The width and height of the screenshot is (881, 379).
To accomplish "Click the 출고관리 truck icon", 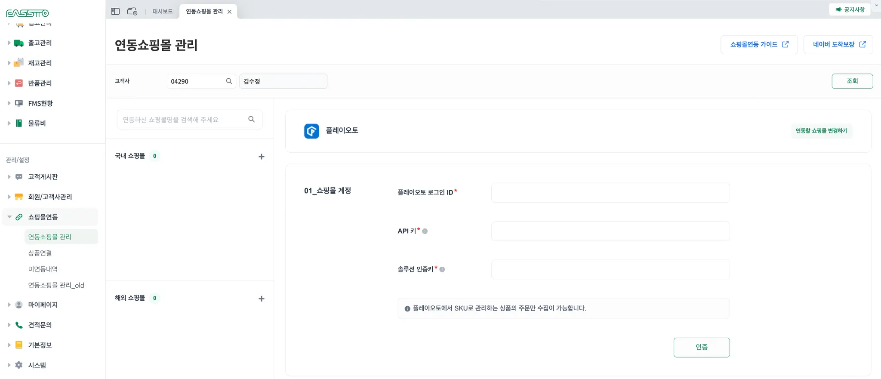I will pos(19,43).
